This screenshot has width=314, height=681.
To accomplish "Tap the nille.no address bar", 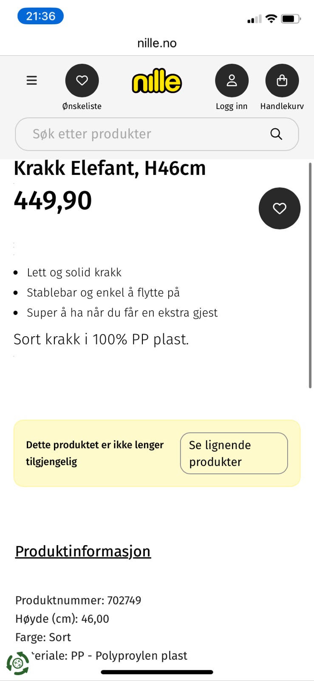I will click(x=157, y=43).
